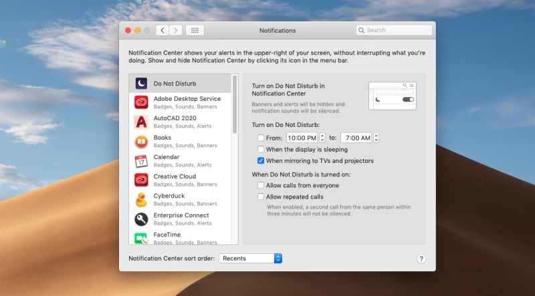Image resolution: width=535 pixels, height=296 pixels.
Task: Click the stepper beside 10:00 PM
Action: click(322, 138)
